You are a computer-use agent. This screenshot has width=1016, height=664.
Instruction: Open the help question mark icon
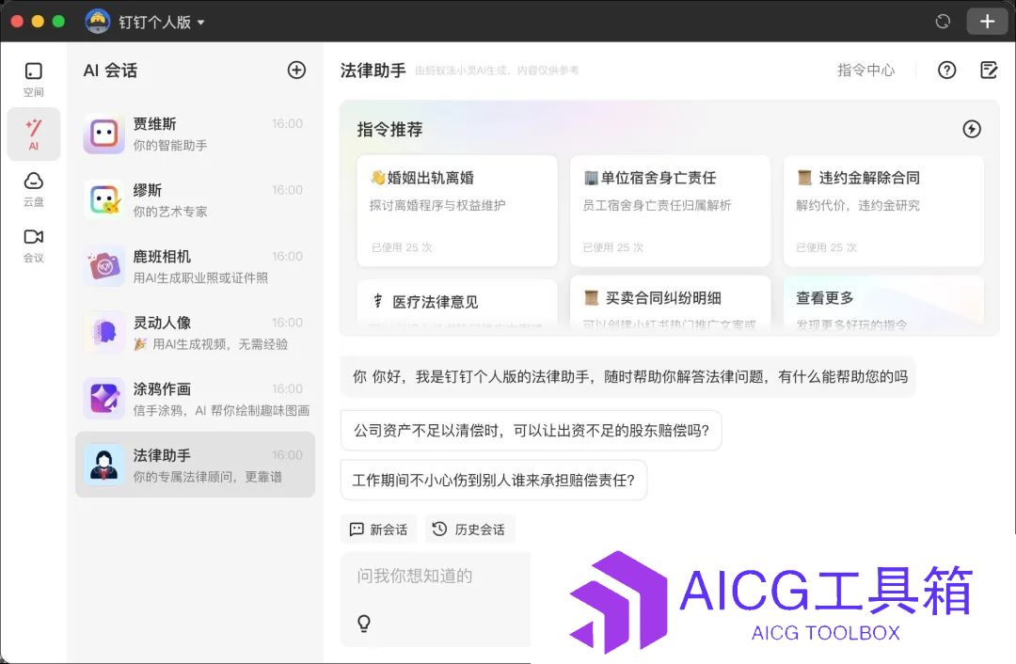tap(946, 70)
